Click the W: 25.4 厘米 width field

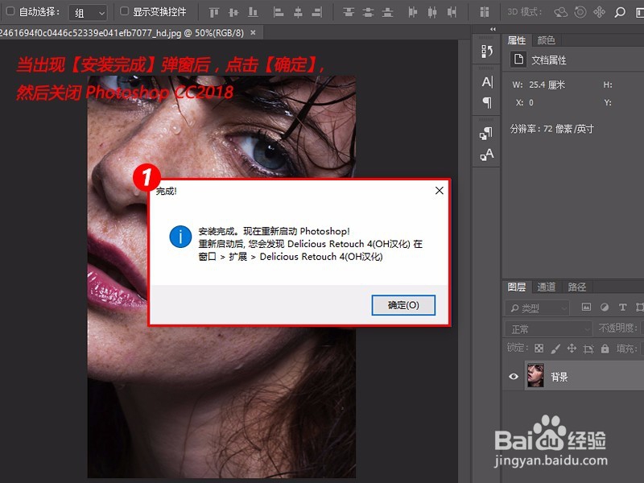click(x=547, y=85)
